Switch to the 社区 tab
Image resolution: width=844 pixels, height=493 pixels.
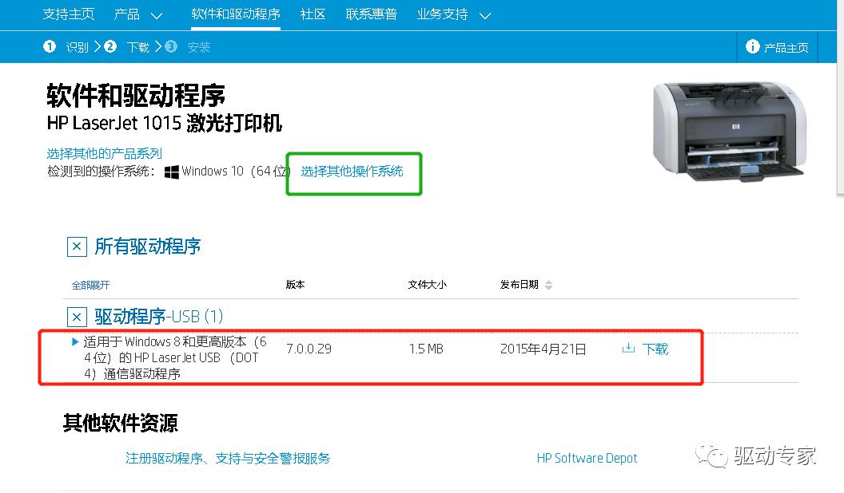[x=313, y=14]
